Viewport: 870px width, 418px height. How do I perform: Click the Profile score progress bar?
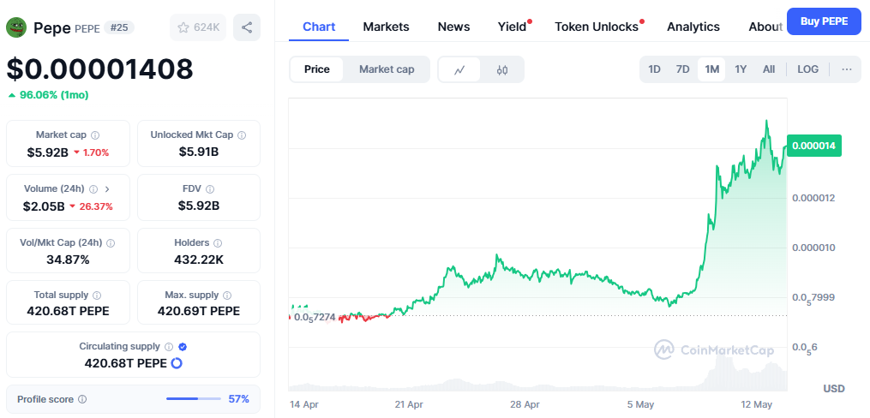pyautogui.click(x=194, y=399)
